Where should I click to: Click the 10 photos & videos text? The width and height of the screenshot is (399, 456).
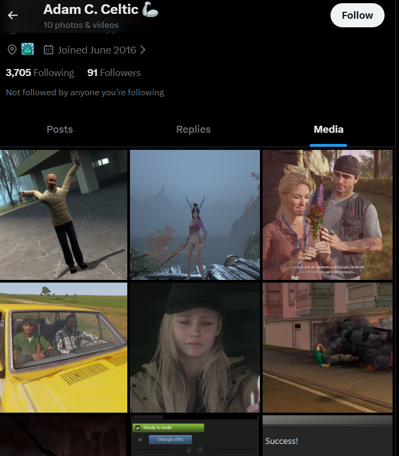(x=81, y=25)
